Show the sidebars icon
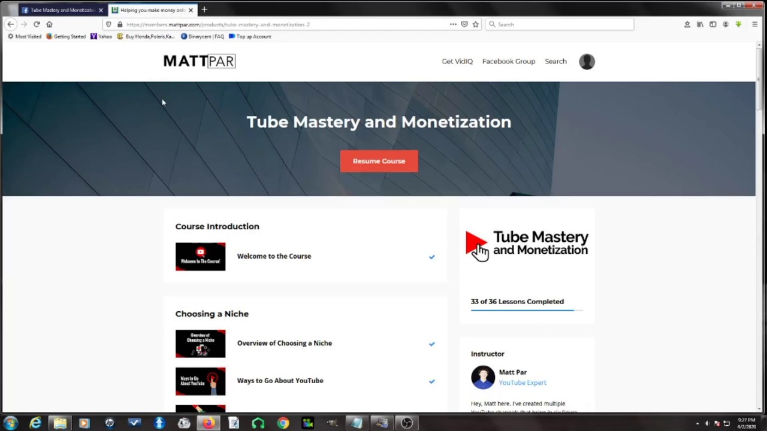 (x=712, y=25)
